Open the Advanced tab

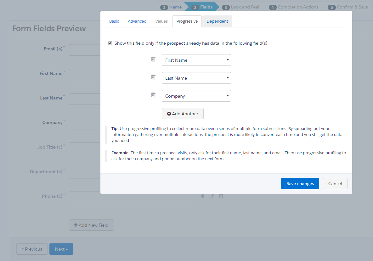pos(137,21)
